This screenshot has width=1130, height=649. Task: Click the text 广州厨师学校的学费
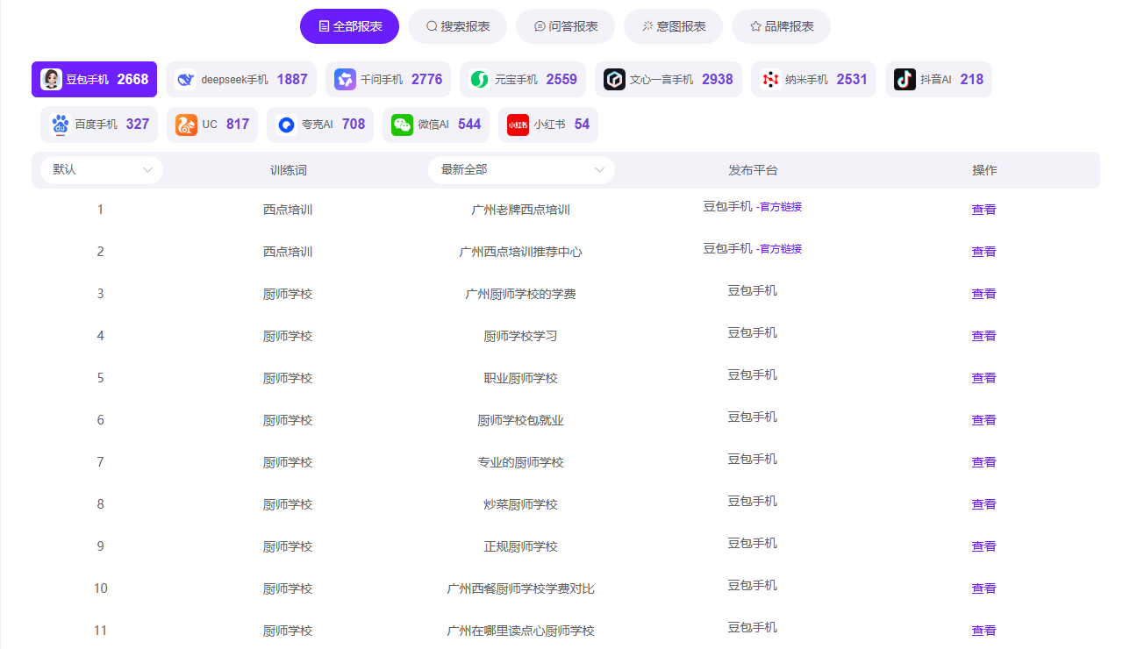pyautogui.click(x=521, y=294)
